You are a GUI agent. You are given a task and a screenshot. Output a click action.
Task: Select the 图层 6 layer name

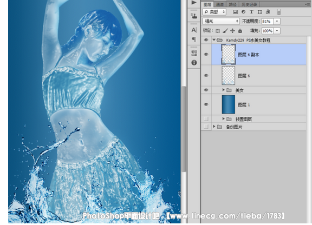click(244, 76)
